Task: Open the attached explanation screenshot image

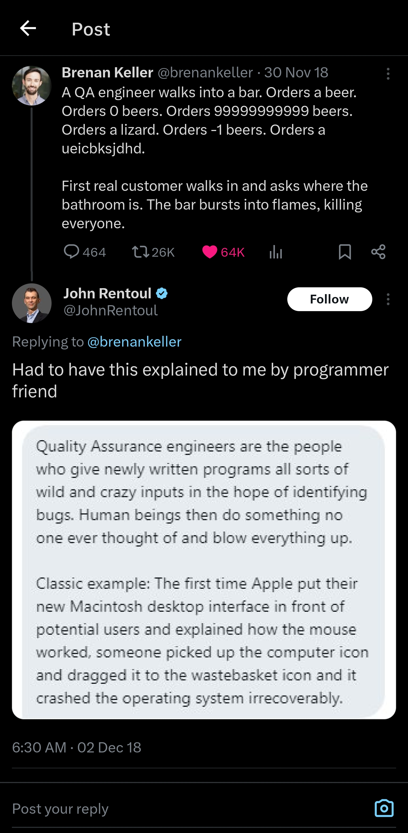Action: 204,570
